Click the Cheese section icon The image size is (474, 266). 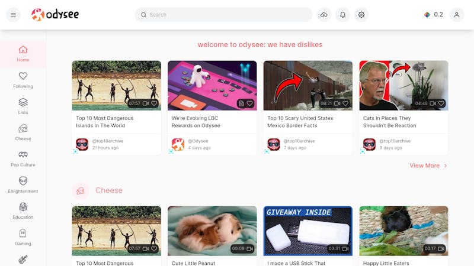click(81, 190)
